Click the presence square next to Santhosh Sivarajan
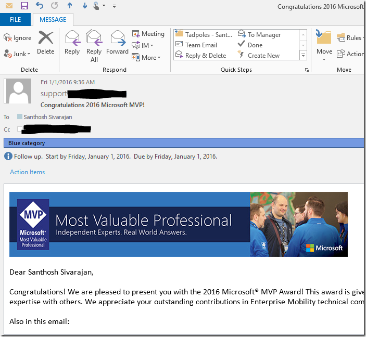 point(20,116)
